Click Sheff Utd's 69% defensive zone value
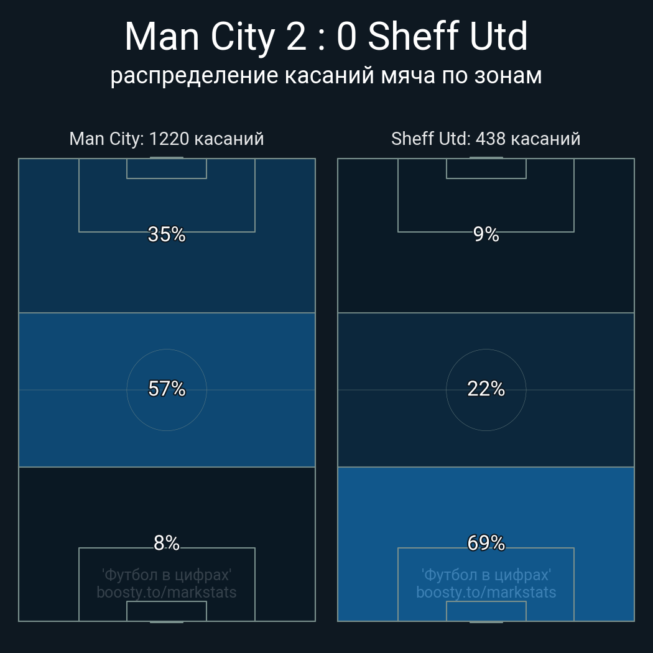The width and height of the screenshot is (653, 653). [486, 543]
